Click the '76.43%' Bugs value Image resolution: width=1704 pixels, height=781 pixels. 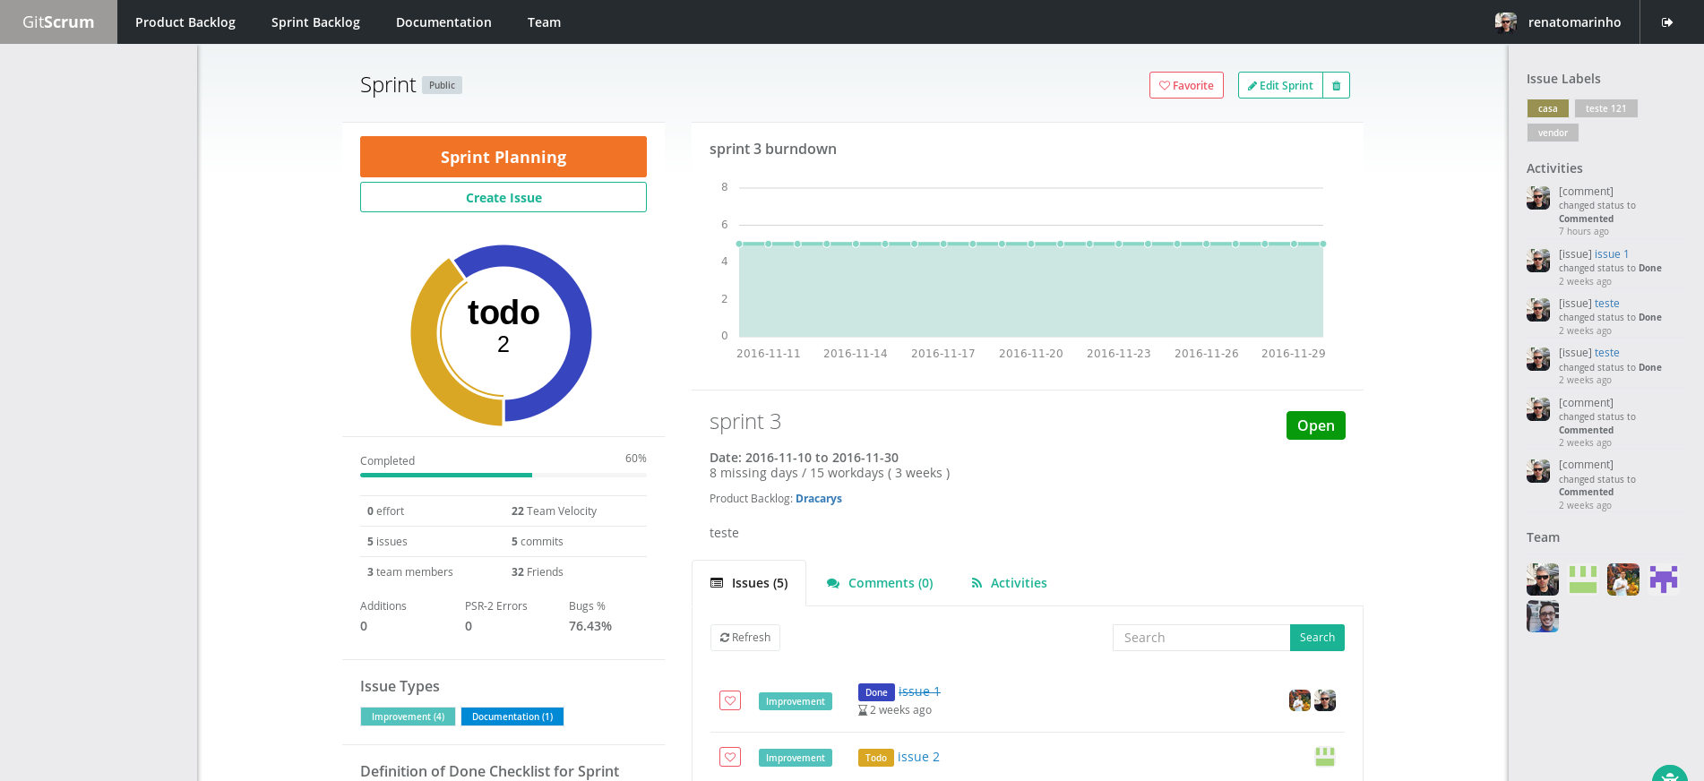click(x=590, y=626)
